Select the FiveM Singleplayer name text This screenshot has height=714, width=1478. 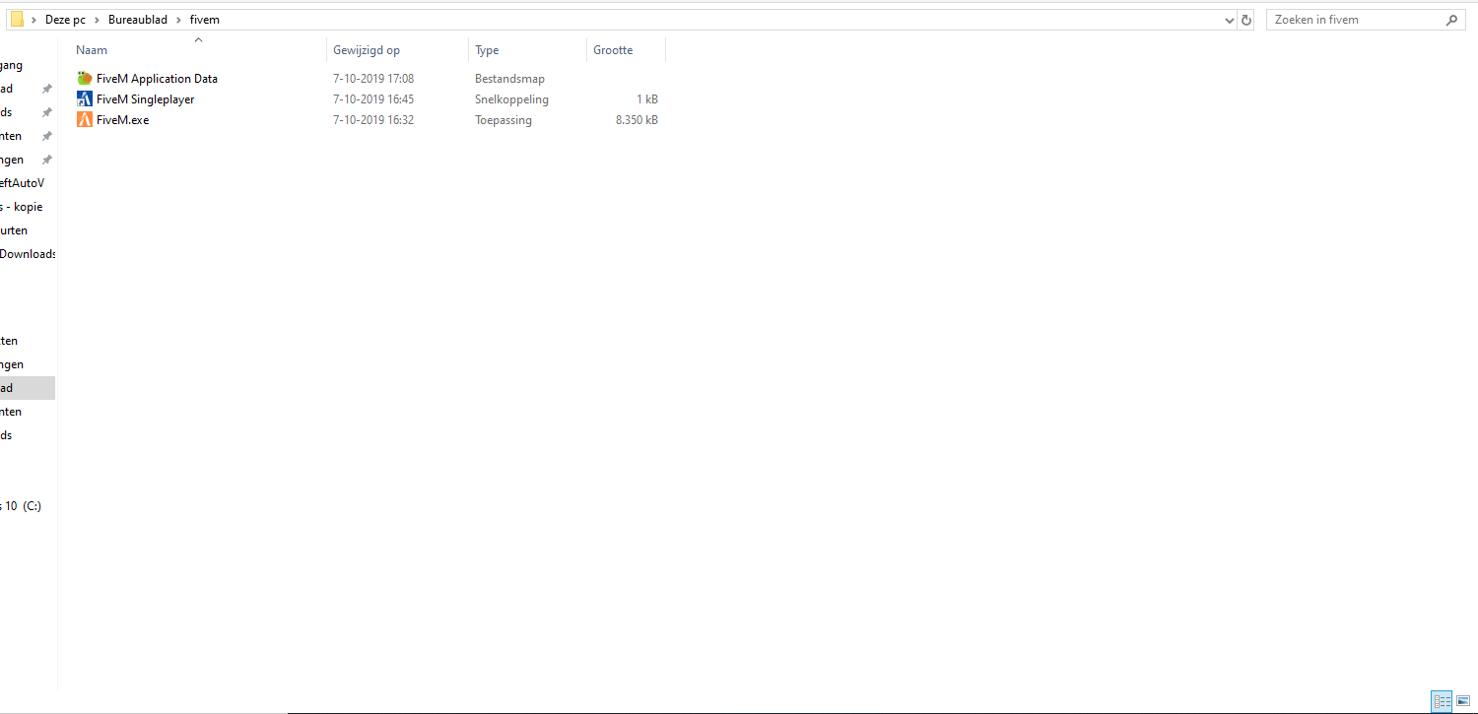point(145,99)
